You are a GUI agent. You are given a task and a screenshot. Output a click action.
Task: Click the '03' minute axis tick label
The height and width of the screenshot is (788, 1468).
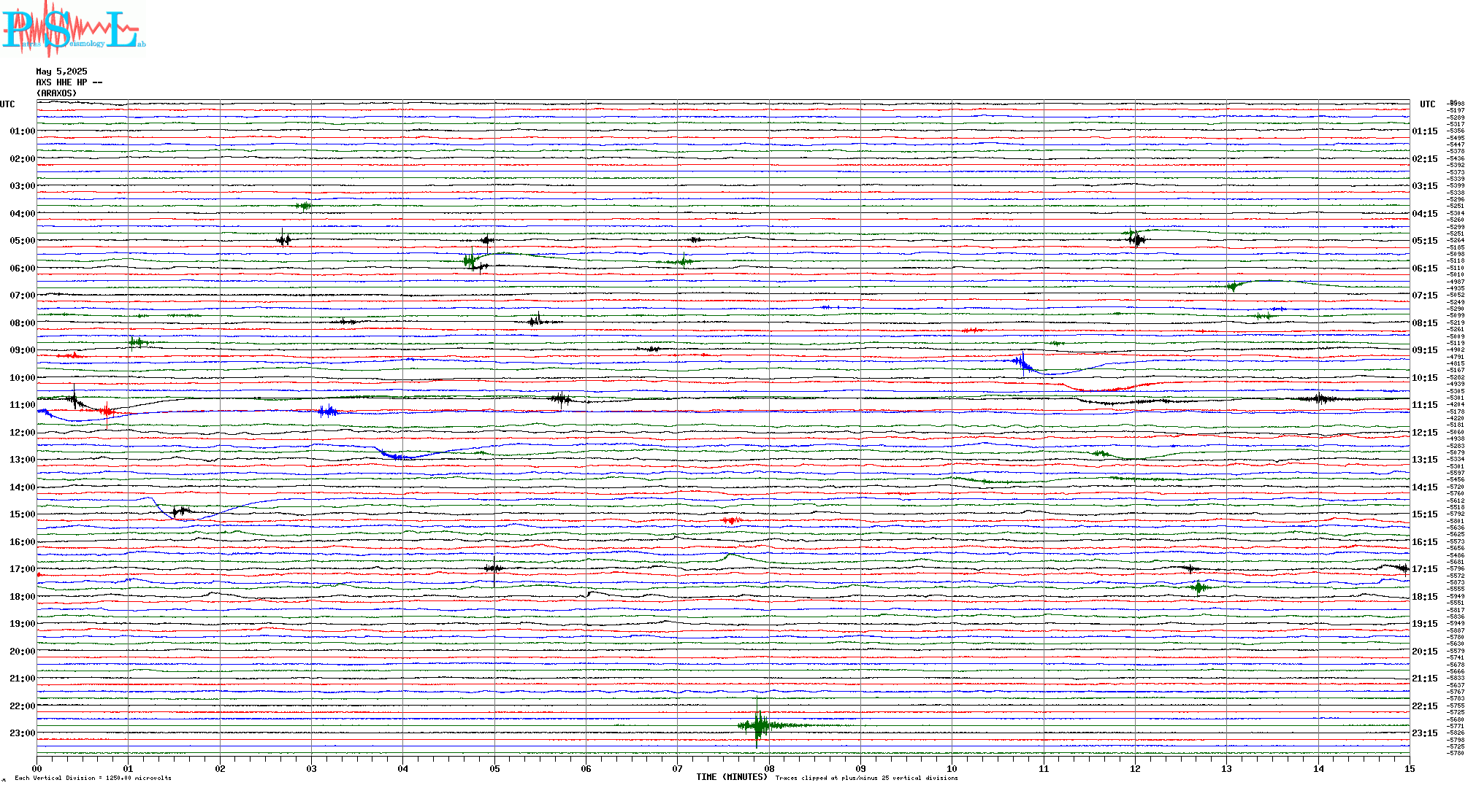click(x=312, y=768)
